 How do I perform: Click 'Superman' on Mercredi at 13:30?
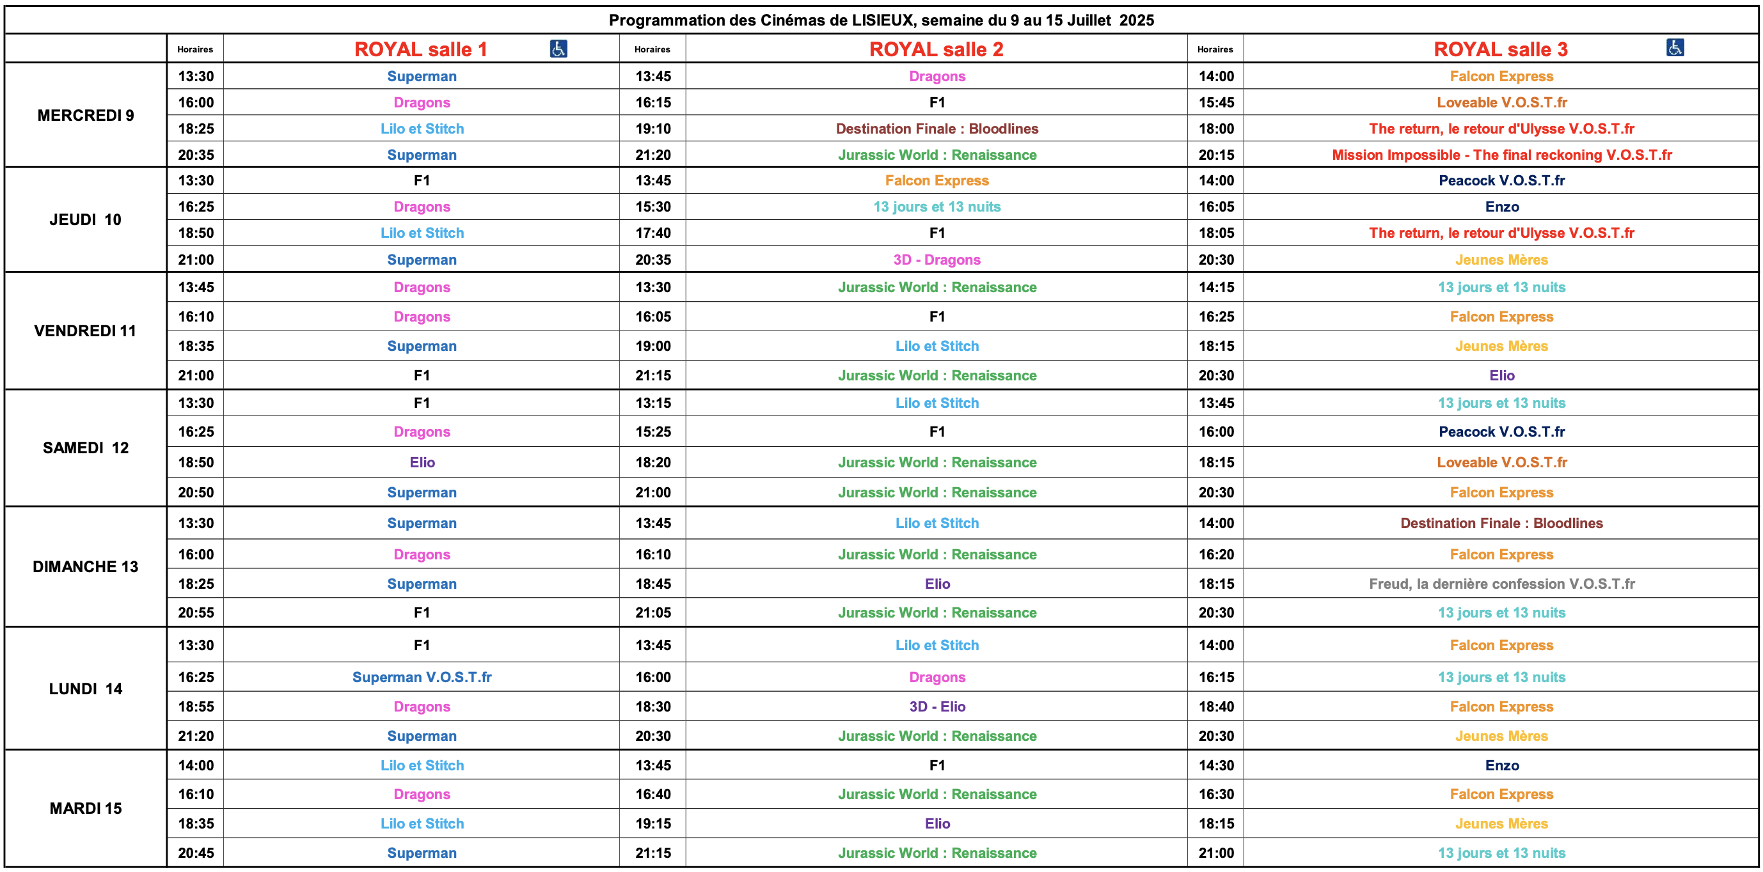click(x=422, y=77)
